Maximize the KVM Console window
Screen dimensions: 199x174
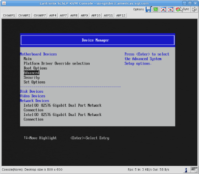[x=190, y=3]
